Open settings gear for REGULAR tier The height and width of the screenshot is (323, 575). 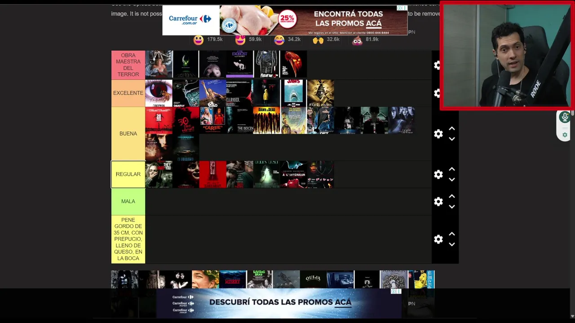438,175
